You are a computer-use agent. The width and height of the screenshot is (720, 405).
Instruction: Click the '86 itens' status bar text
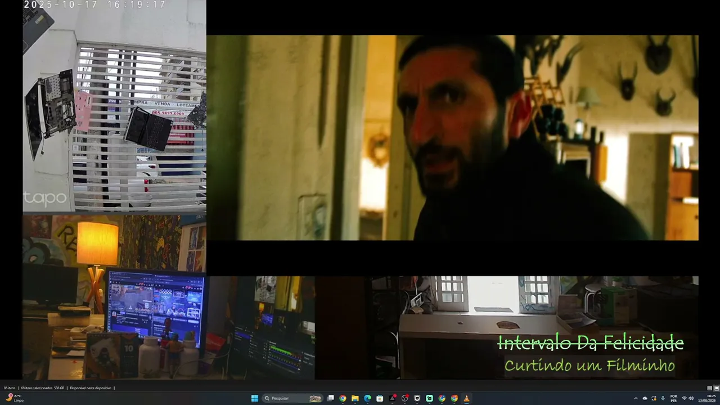pos(10,388)
